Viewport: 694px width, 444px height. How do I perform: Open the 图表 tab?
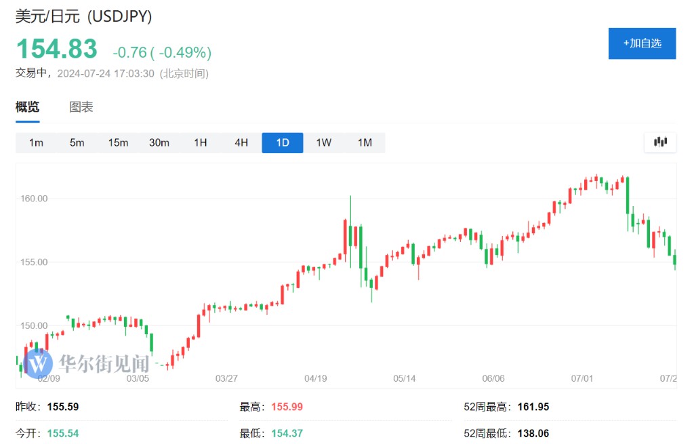(x=81, y=107)
